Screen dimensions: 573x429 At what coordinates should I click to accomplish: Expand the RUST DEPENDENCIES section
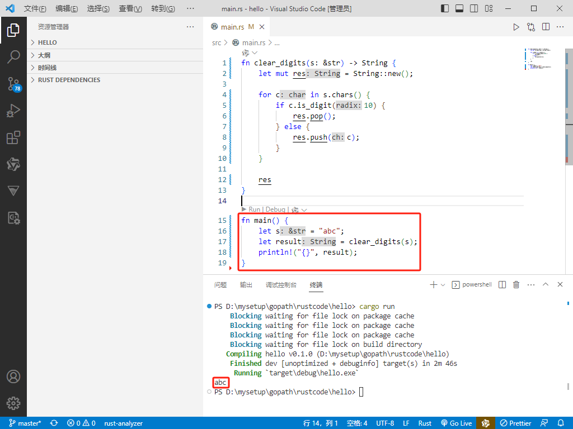click(x=115, y=80)
